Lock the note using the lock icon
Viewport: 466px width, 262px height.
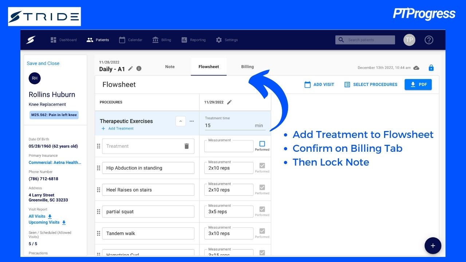point(431,67)
